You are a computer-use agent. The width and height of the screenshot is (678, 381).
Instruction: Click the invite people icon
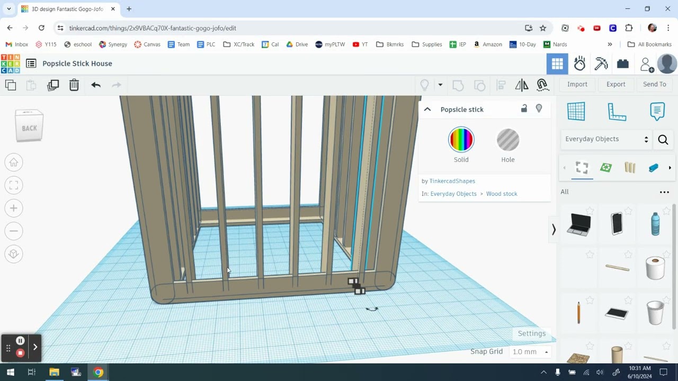coord(646,65)
